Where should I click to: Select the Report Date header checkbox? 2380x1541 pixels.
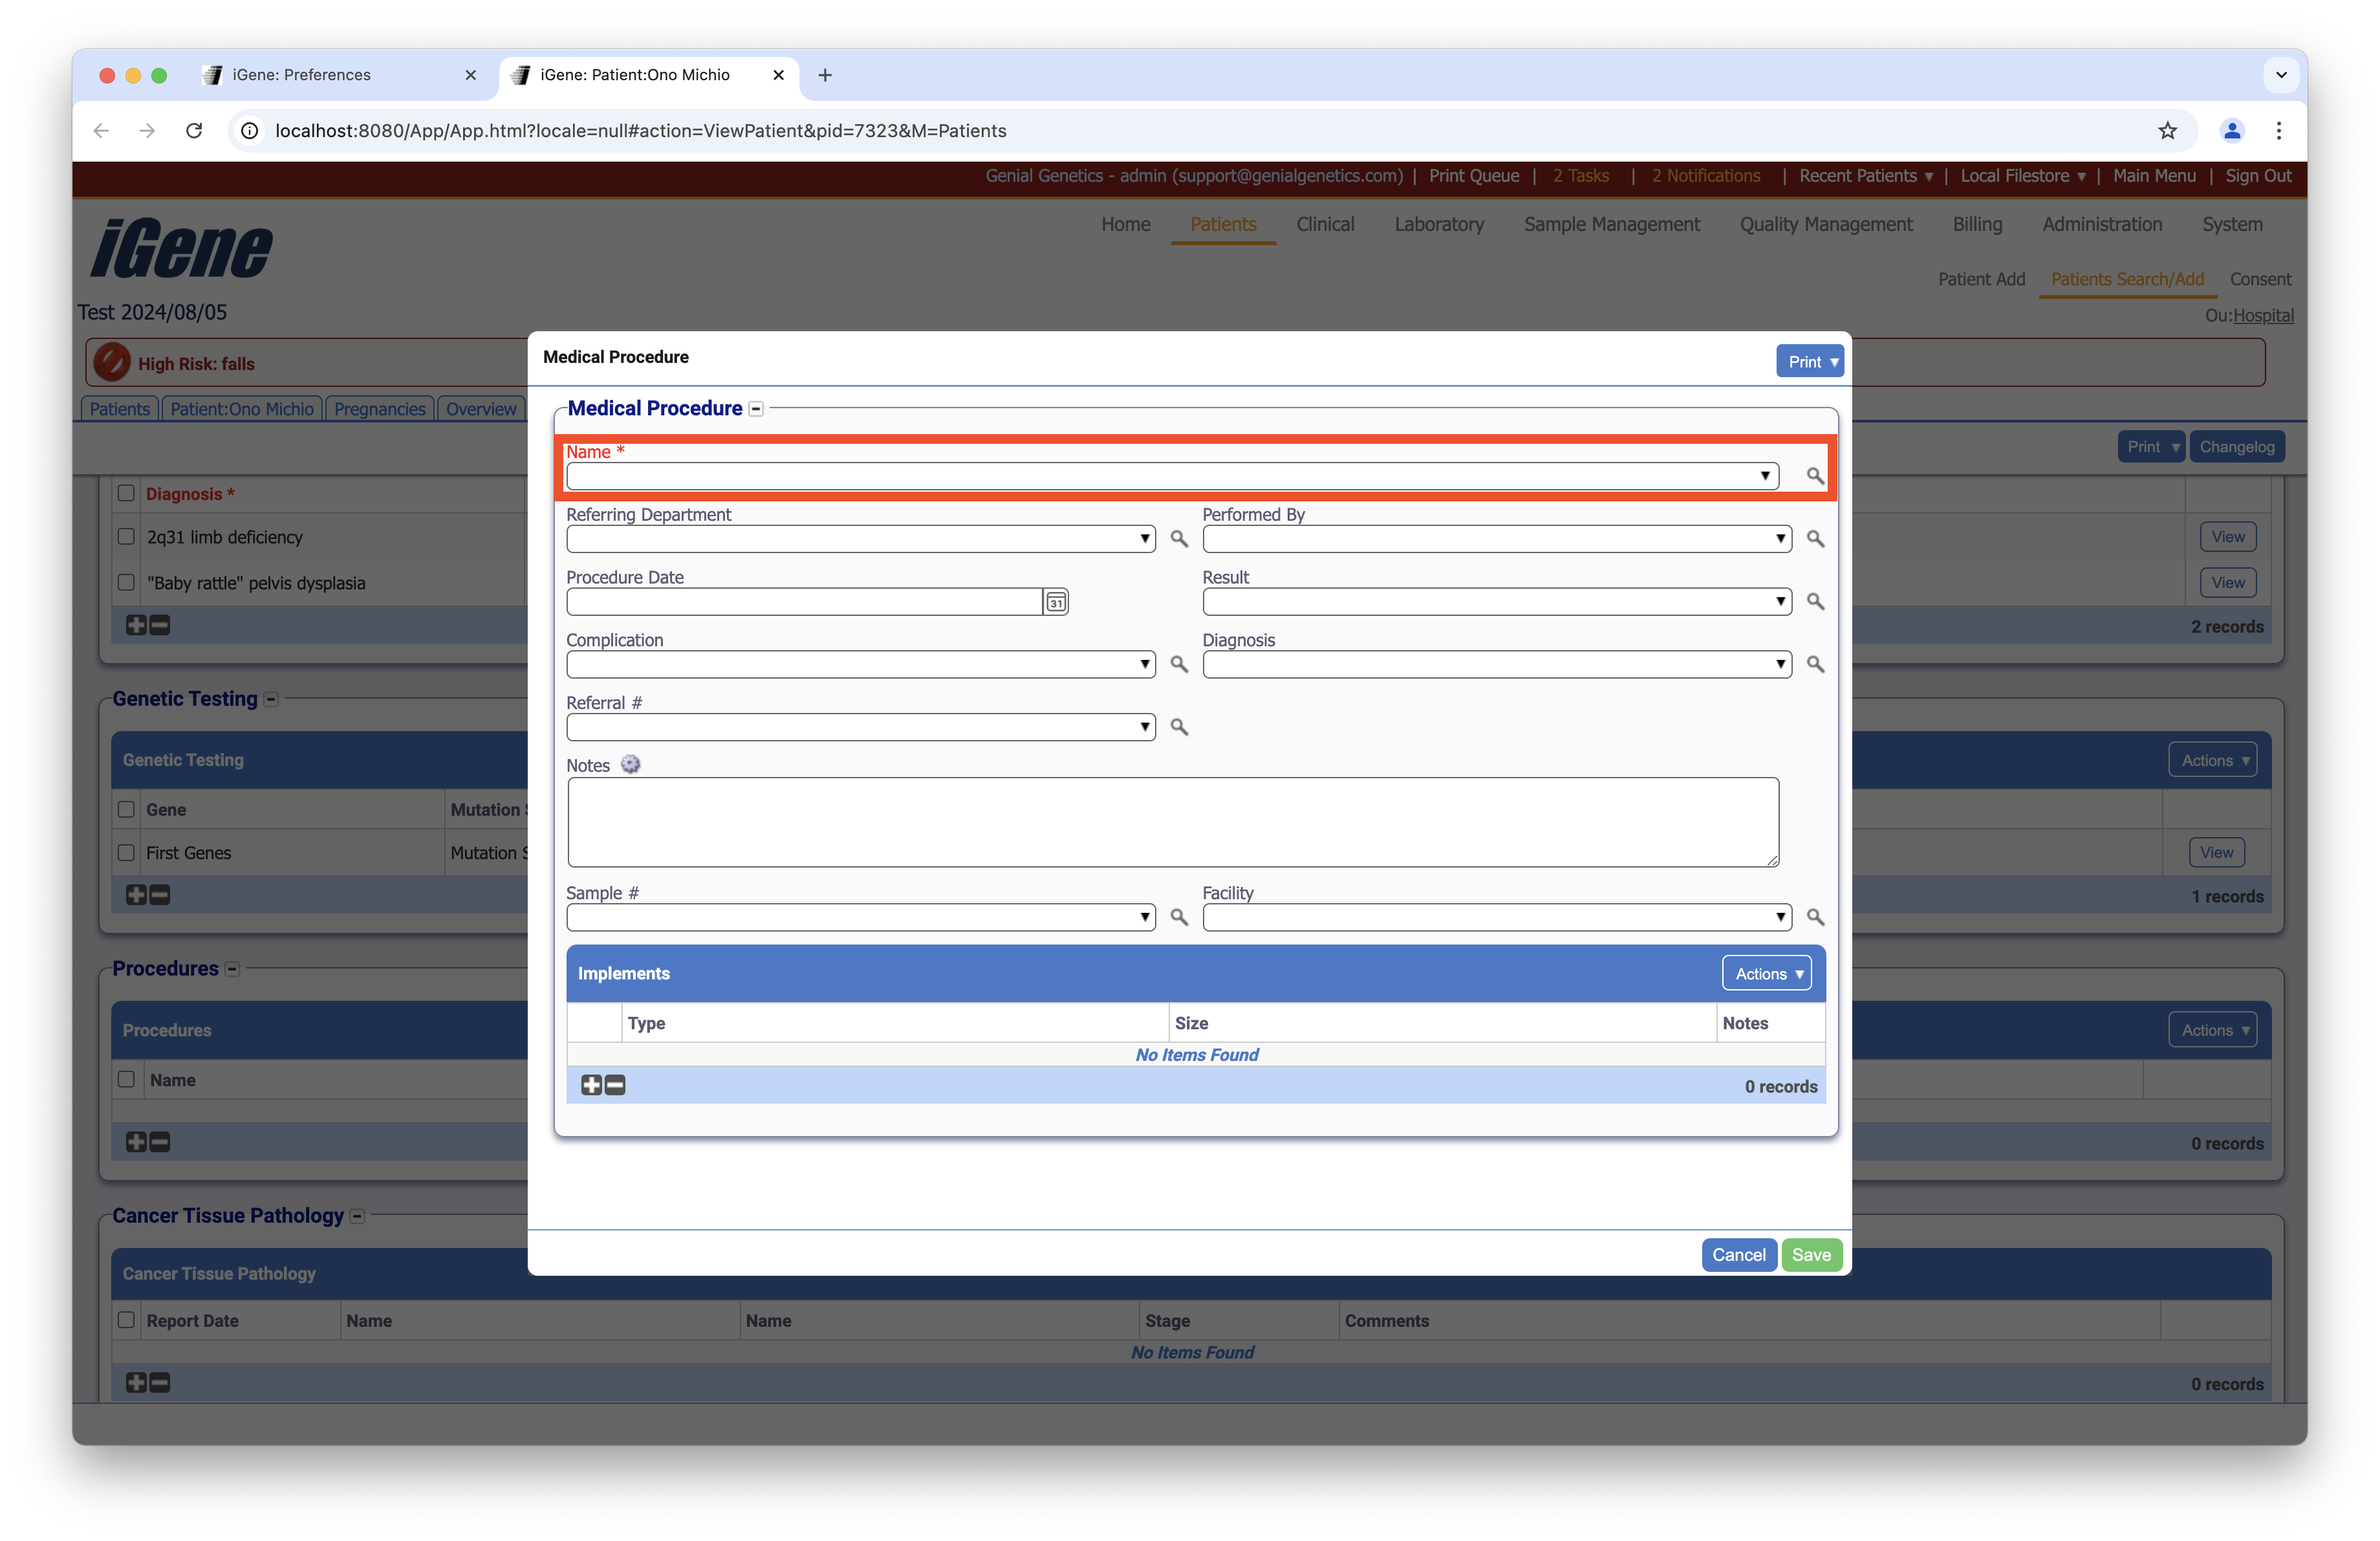[126, 1320]
